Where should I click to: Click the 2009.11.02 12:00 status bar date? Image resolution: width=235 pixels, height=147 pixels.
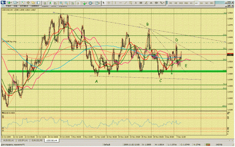pyautogui.click(x=131, y=145)
